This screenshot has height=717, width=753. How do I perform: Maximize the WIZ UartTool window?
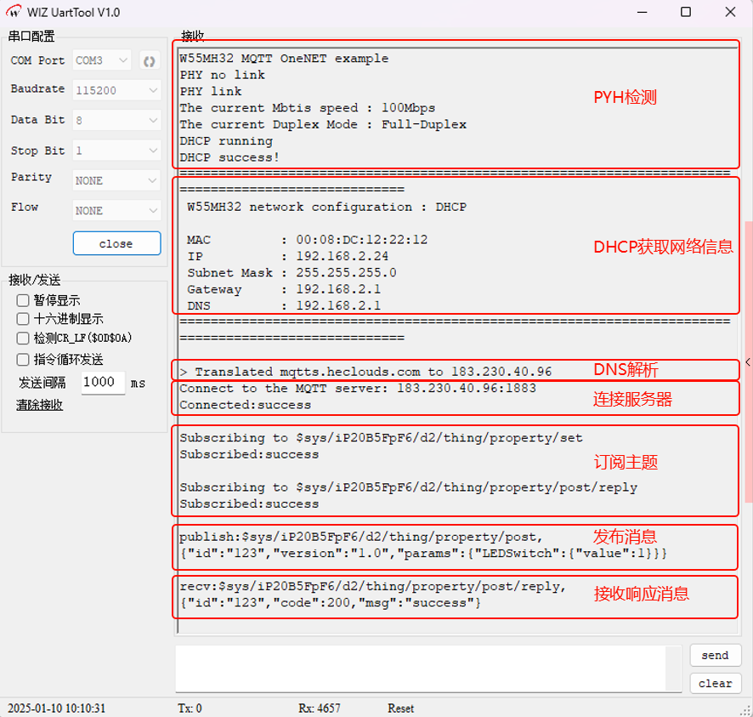[x=685, y=12]
